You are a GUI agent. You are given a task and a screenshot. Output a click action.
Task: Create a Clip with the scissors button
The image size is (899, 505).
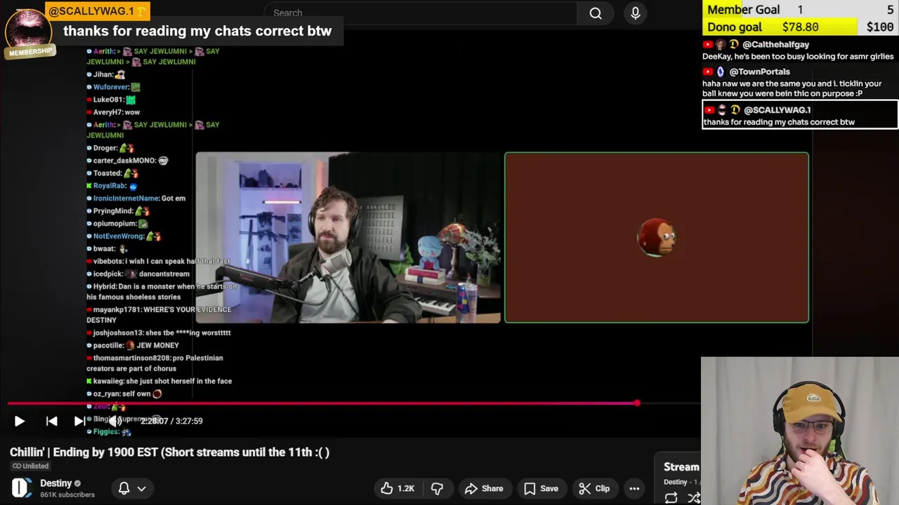click(x=594, y=488)
